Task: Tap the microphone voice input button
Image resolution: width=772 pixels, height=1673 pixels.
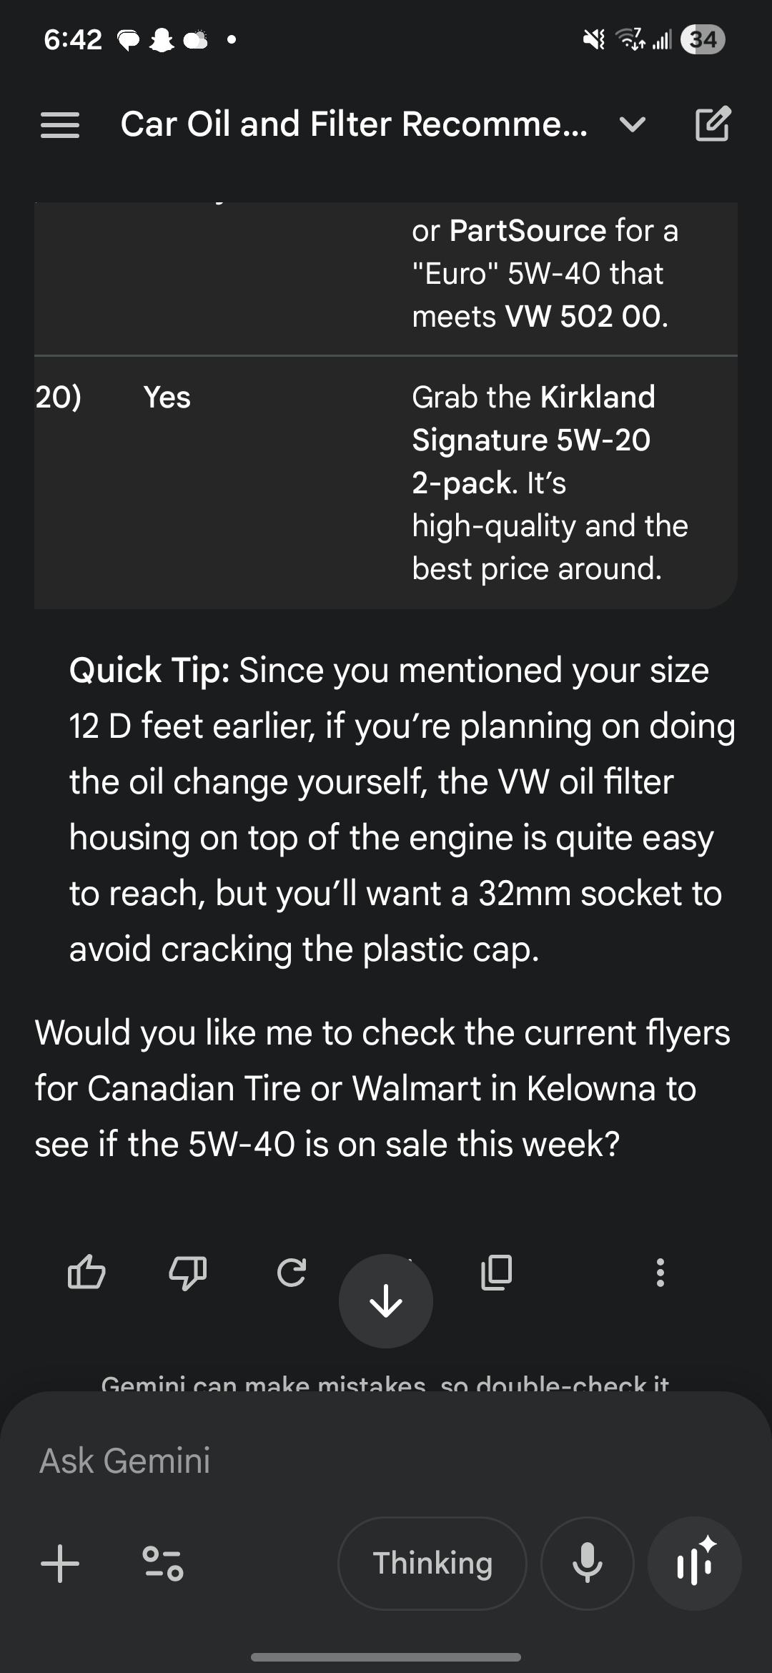Action: [588, 1563]
